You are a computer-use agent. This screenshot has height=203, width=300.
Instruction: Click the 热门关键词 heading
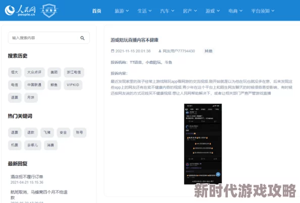pos(20,116)
